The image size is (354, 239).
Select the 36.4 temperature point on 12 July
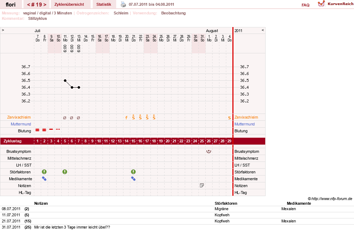72,87
